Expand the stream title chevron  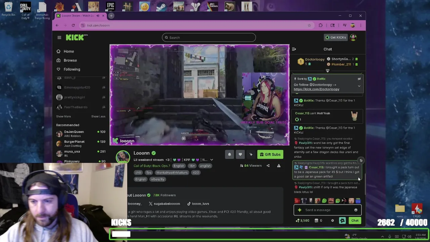[211, 160]
